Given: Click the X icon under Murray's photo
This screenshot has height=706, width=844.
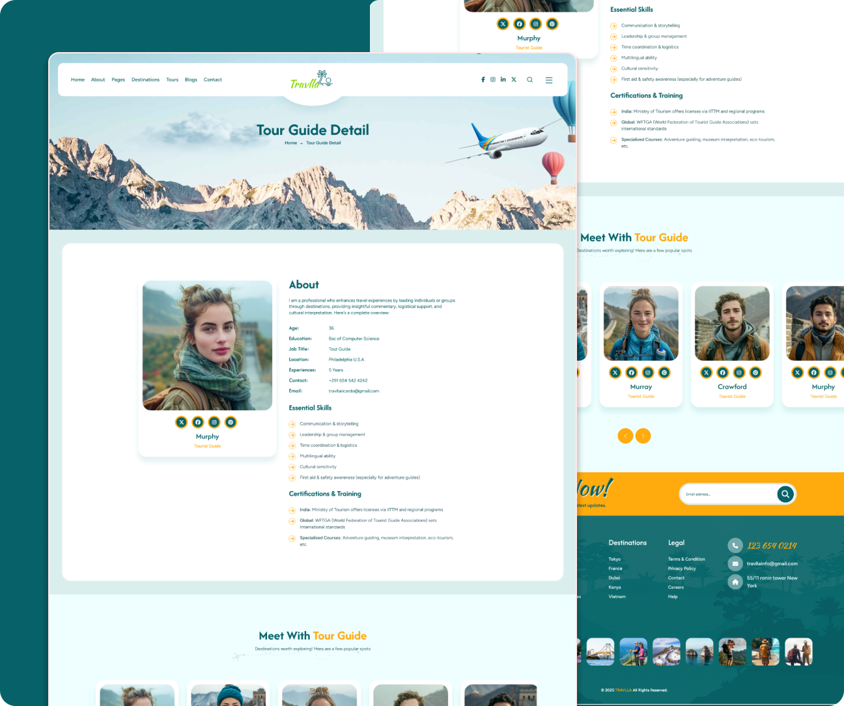Looking at the screenshot, I should pyautogui.click(x=615, y=373).
